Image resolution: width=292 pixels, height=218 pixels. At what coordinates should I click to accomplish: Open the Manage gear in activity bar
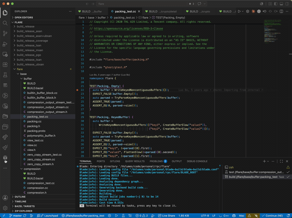[x=5, y=208]
